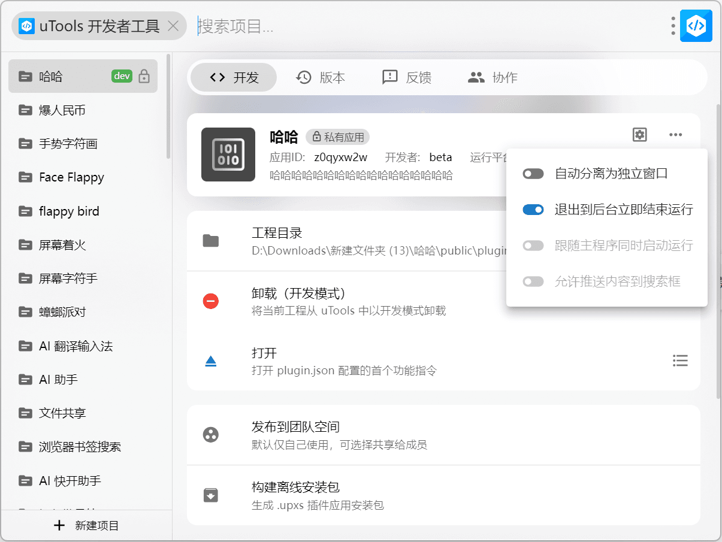Click 发布到团队空间
This screenshot has width=722, height=542.
pyautogui.click(x=443, y=435)
